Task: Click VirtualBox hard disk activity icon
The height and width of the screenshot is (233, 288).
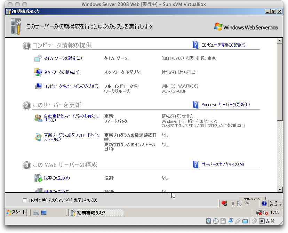Action: click(x=208, y=221)
